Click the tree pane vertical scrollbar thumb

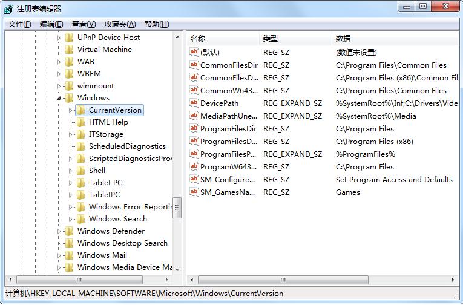click(177, 208)
